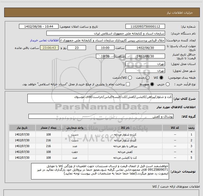
Task: Click remaining time countdown 23:06:43
Action: [x=49, y=48]
